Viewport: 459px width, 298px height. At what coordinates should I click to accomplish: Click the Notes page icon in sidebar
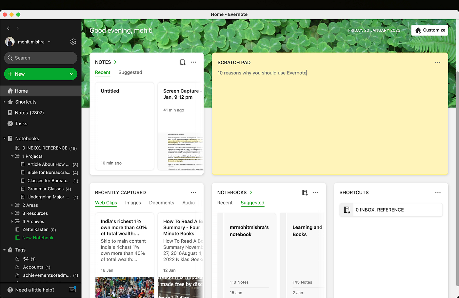tap(10, 113)
